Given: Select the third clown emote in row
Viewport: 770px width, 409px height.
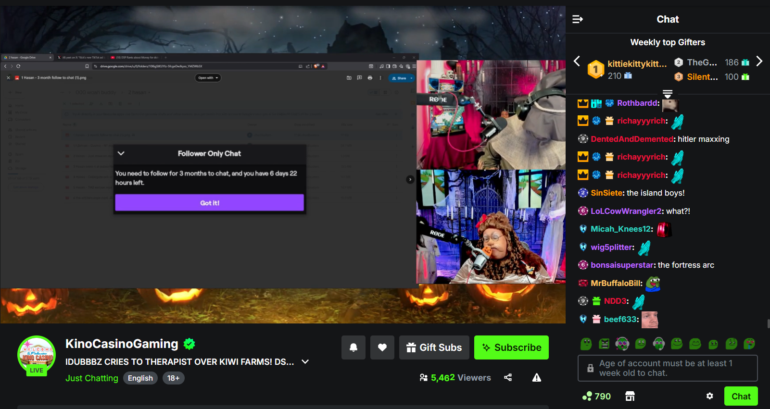Looking at the screenshot, I should tap(622, 344).
